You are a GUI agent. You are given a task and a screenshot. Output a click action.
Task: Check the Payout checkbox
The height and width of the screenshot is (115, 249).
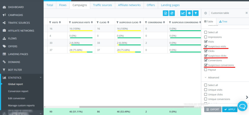[x=206, y=70]
